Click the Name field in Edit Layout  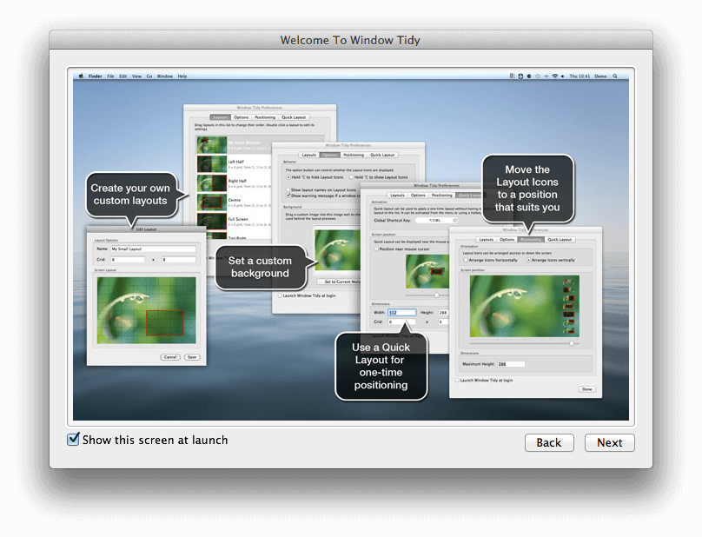click(153, 249)
